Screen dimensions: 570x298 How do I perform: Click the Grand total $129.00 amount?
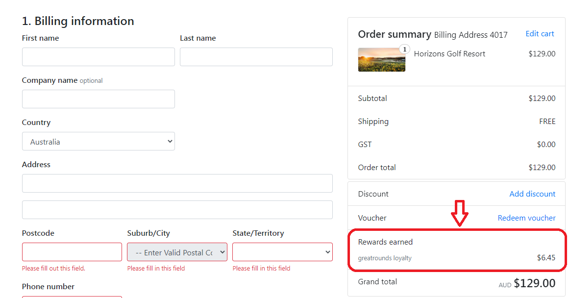[534, 283]
